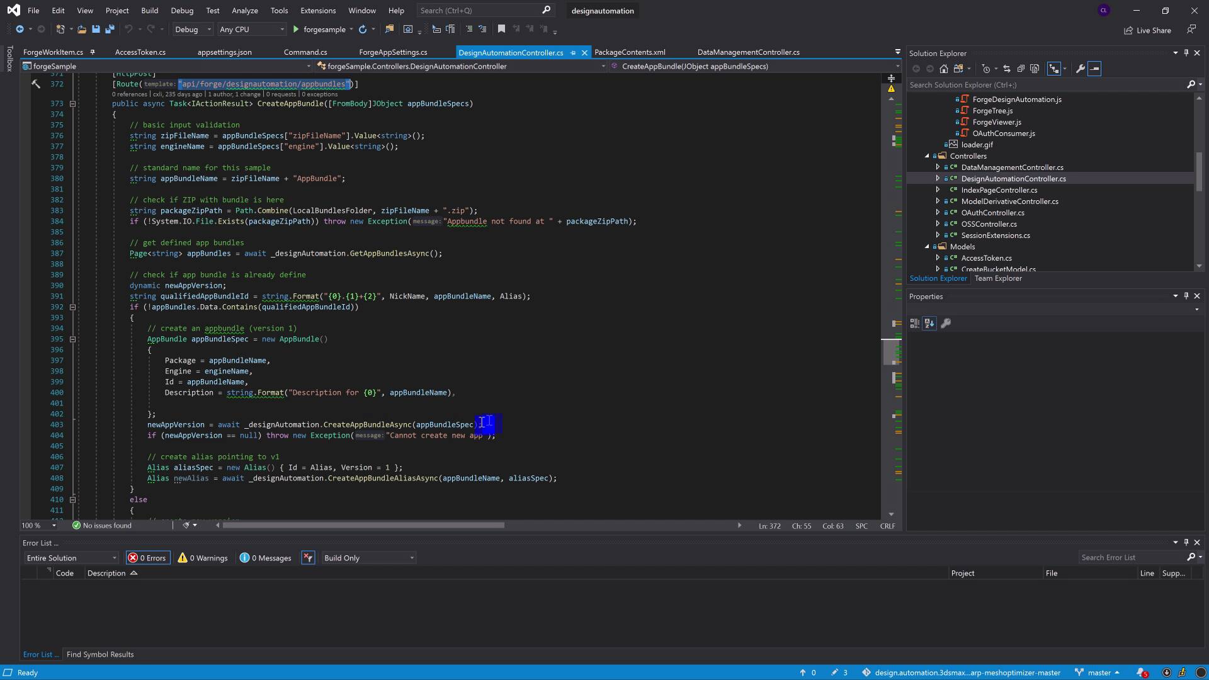Start debugging with the green forgesample play icon

(x=296, y=29)
